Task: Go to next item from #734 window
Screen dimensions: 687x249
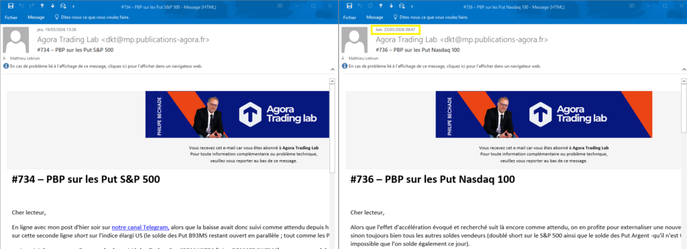Action: (x=52, y=6)
